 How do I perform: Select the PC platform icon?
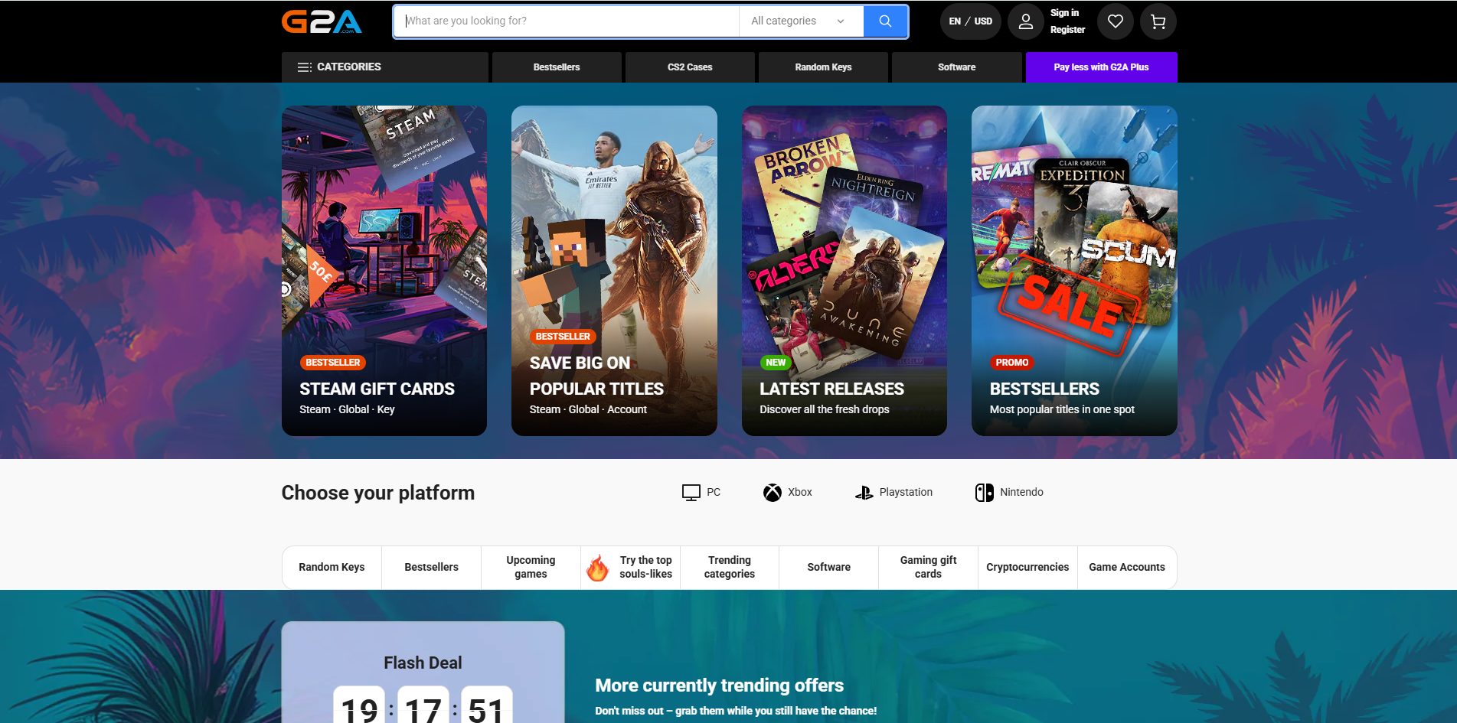coord(691,492)
